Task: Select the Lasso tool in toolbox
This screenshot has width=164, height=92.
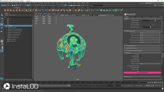Action: [x=2, y=18]
